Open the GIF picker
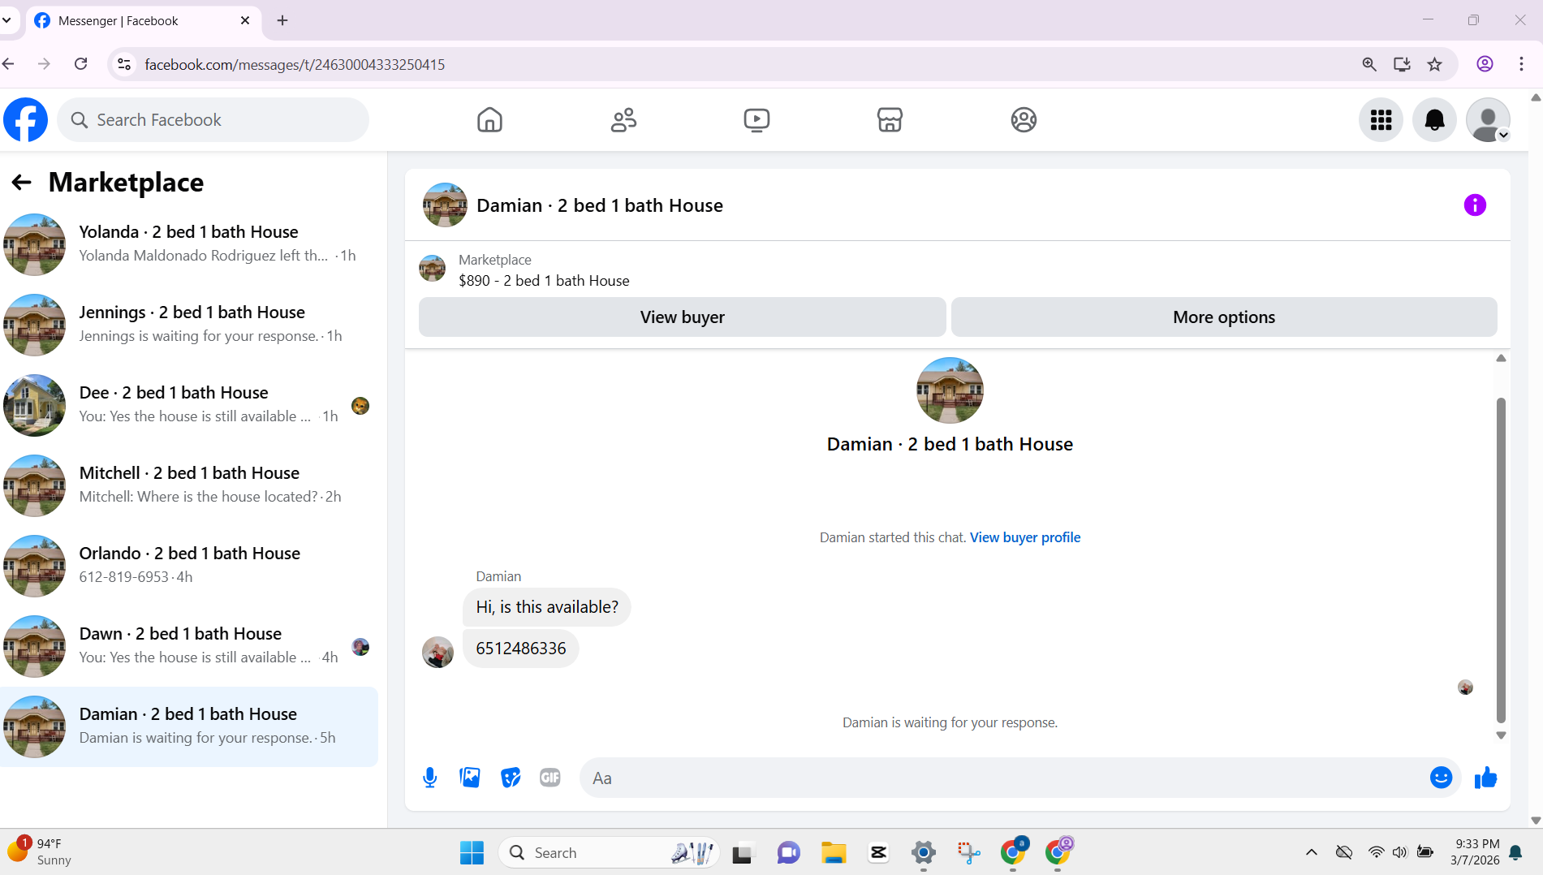The image size is (1543, 875). [550, 778]
